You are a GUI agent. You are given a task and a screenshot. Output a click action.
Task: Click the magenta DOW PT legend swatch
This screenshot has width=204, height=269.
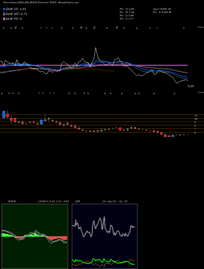click(4, 19)
